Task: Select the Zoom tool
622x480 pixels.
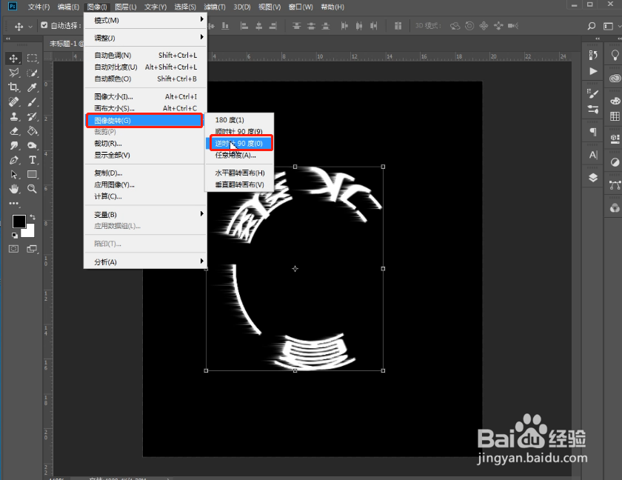Action: tap(32, 189)
